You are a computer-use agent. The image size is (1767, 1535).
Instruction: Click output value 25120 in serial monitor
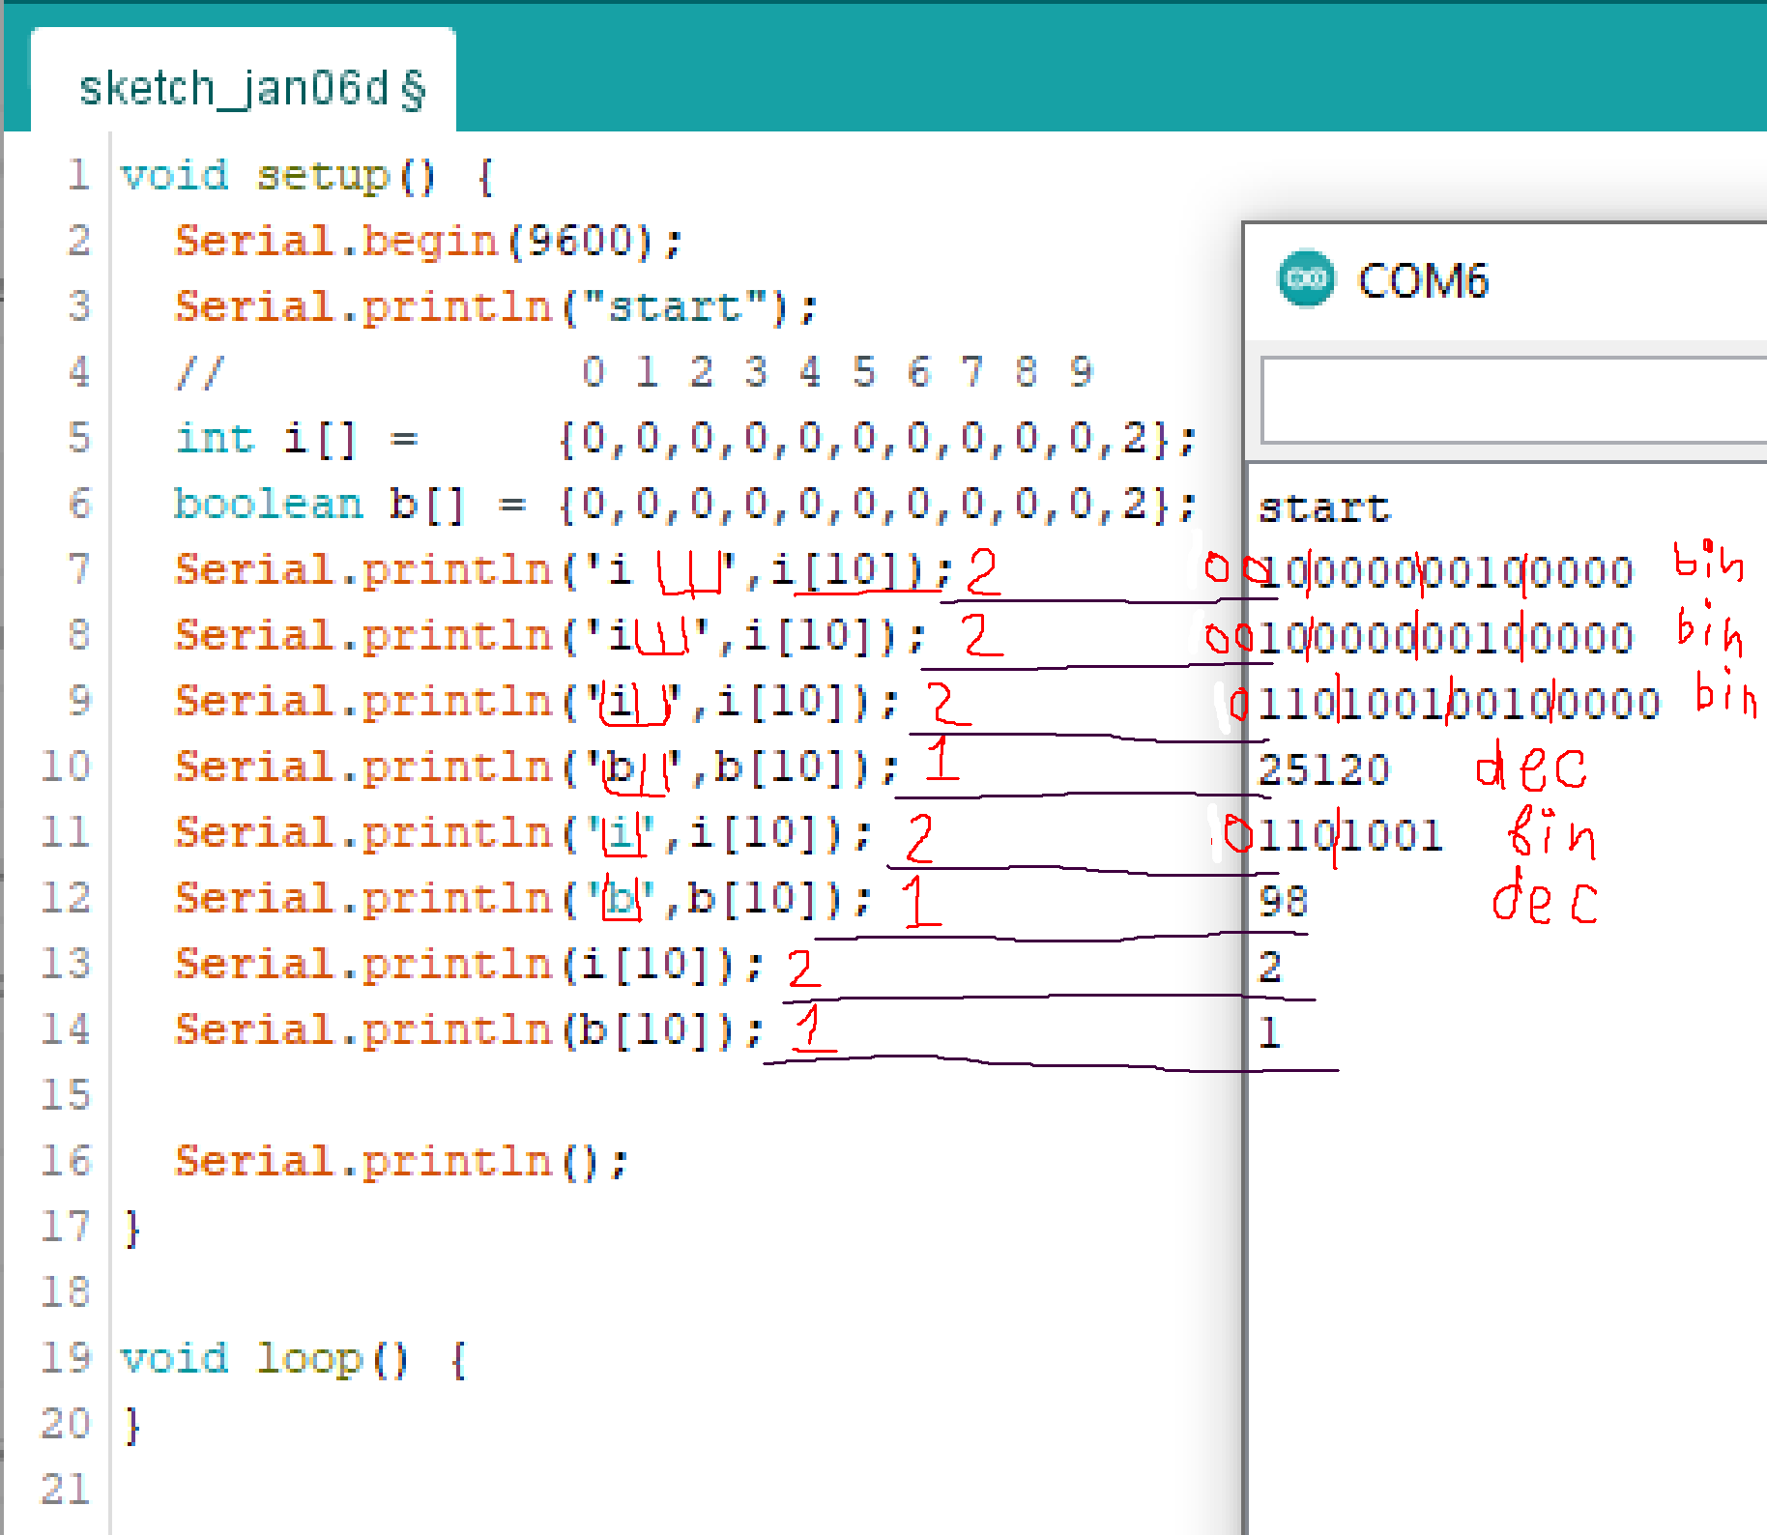pyautogui.click(x=1323, y=769)
